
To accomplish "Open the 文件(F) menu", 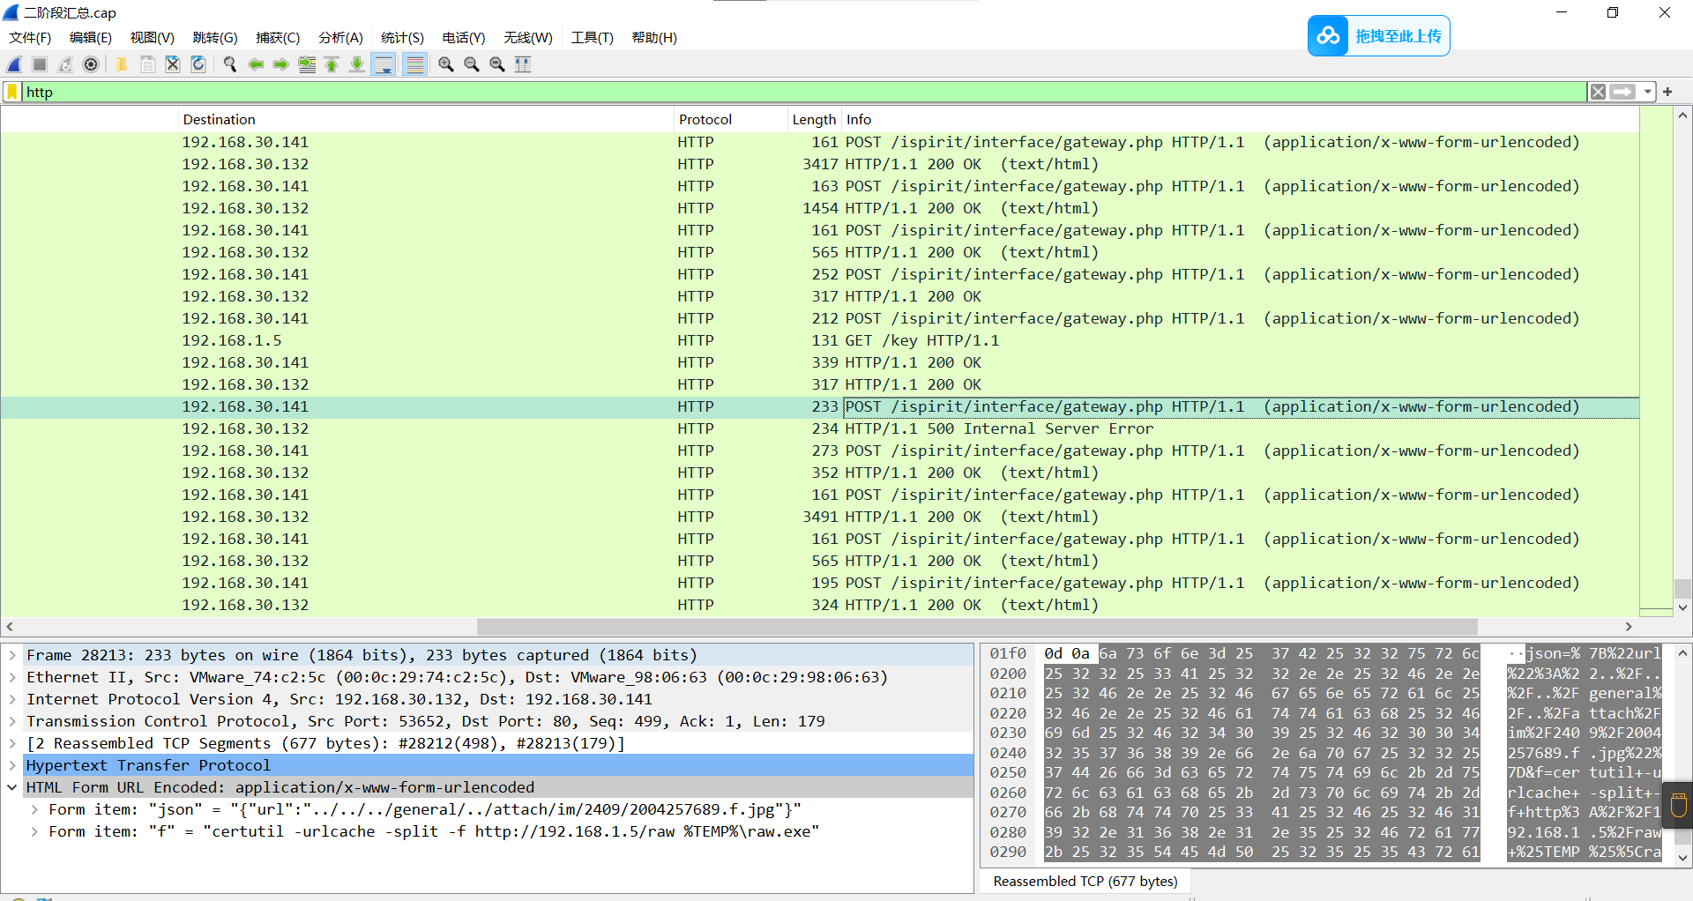I will (30, 37).
